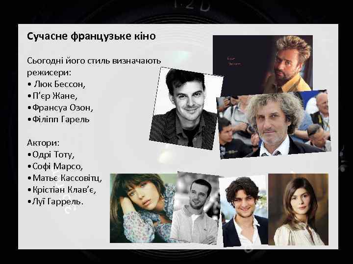Click the heading 'Актори:'
353x264 pixels.
pos(43,143)
